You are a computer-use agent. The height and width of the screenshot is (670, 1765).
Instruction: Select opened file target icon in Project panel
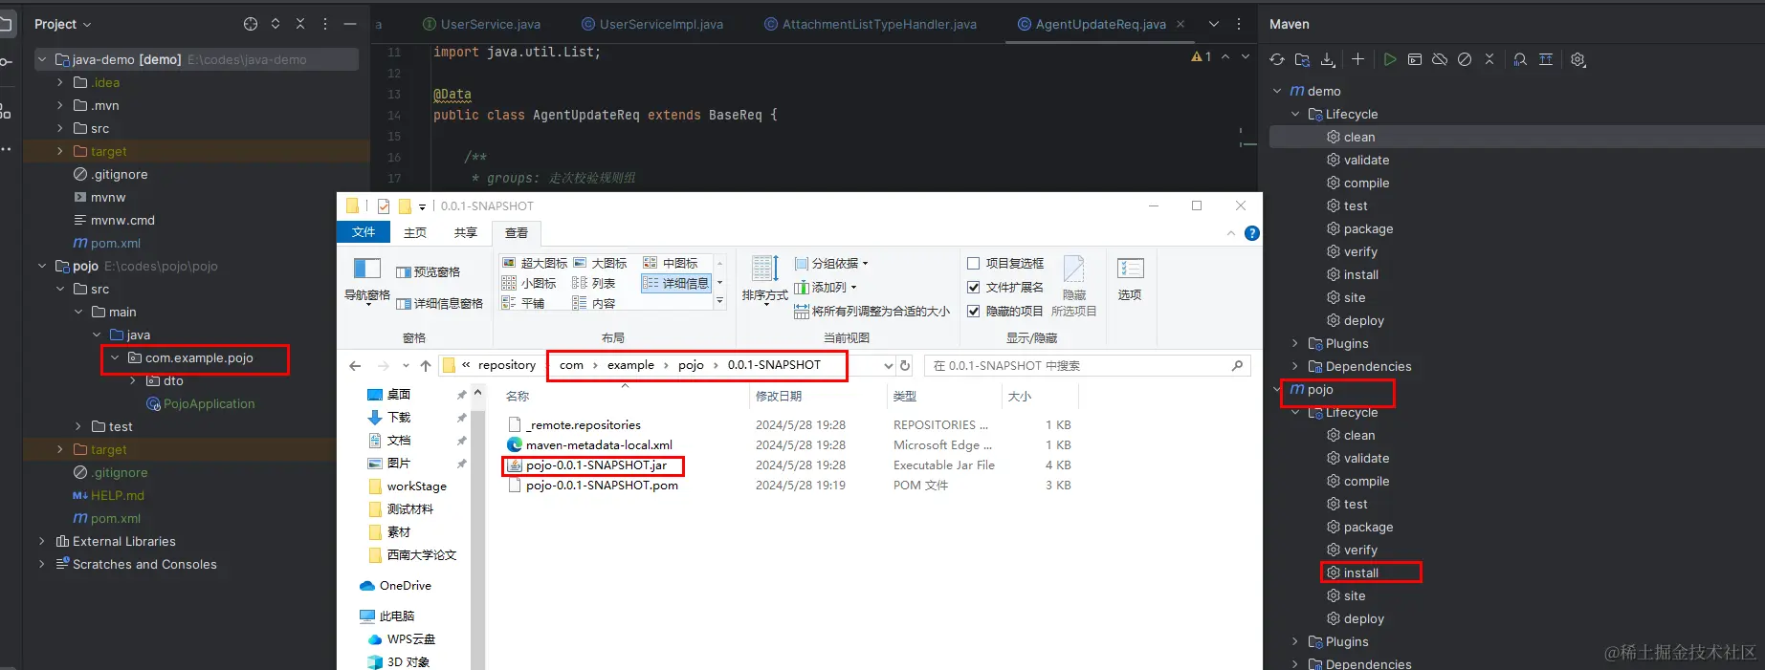point(251,24)
